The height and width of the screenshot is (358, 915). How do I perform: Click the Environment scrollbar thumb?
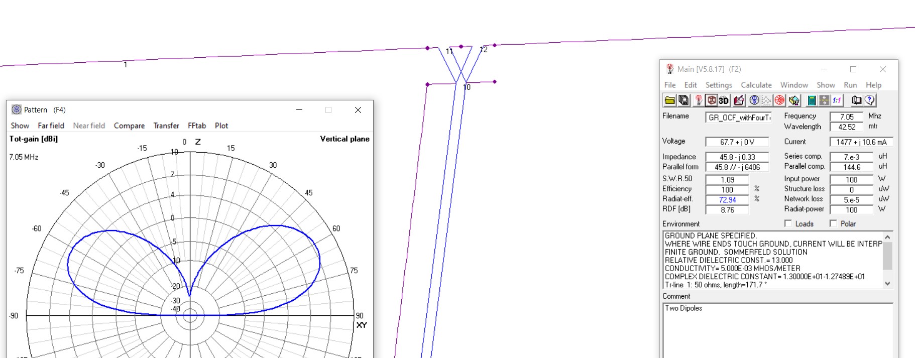[x=887, y=256]
